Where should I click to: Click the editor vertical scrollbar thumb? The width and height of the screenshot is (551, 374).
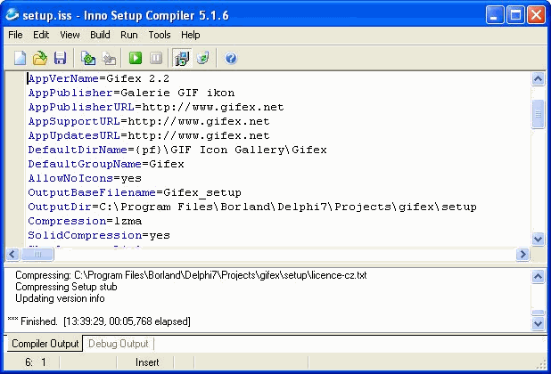pyautogui.click(x=538, y=114)
